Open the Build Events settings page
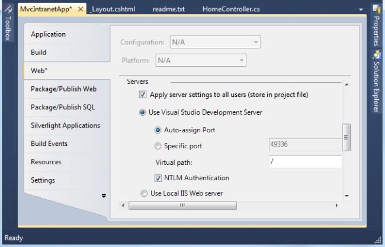This screenshot has width=385, height=247. tap(49, 144)
